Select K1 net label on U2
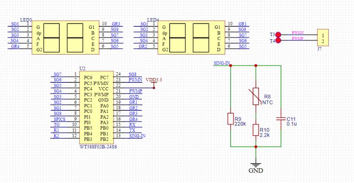The image size is (354, 183). [56, 130]
